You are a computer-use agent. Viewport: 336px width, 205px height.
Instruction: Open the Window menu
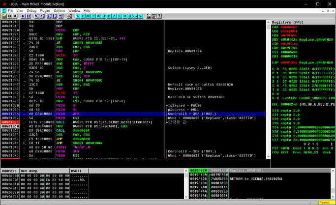pyautogui.click(x=74, y=10)
